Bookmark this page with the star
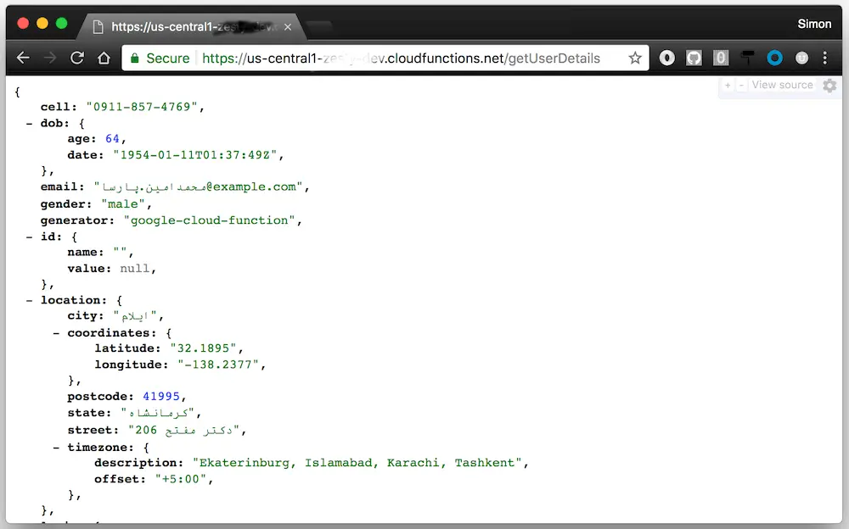849x529 pixels. point(634,58)
